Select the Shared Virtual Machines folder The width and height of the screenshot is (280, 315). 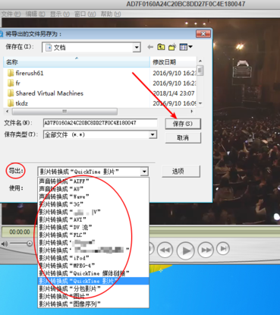[x=46, y=93]
